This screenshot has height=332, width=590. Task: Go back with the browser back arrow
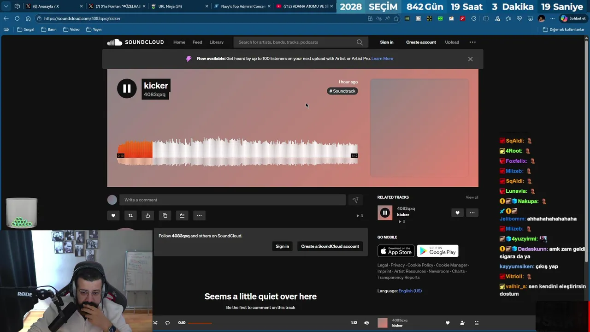[x=6, y=18]
